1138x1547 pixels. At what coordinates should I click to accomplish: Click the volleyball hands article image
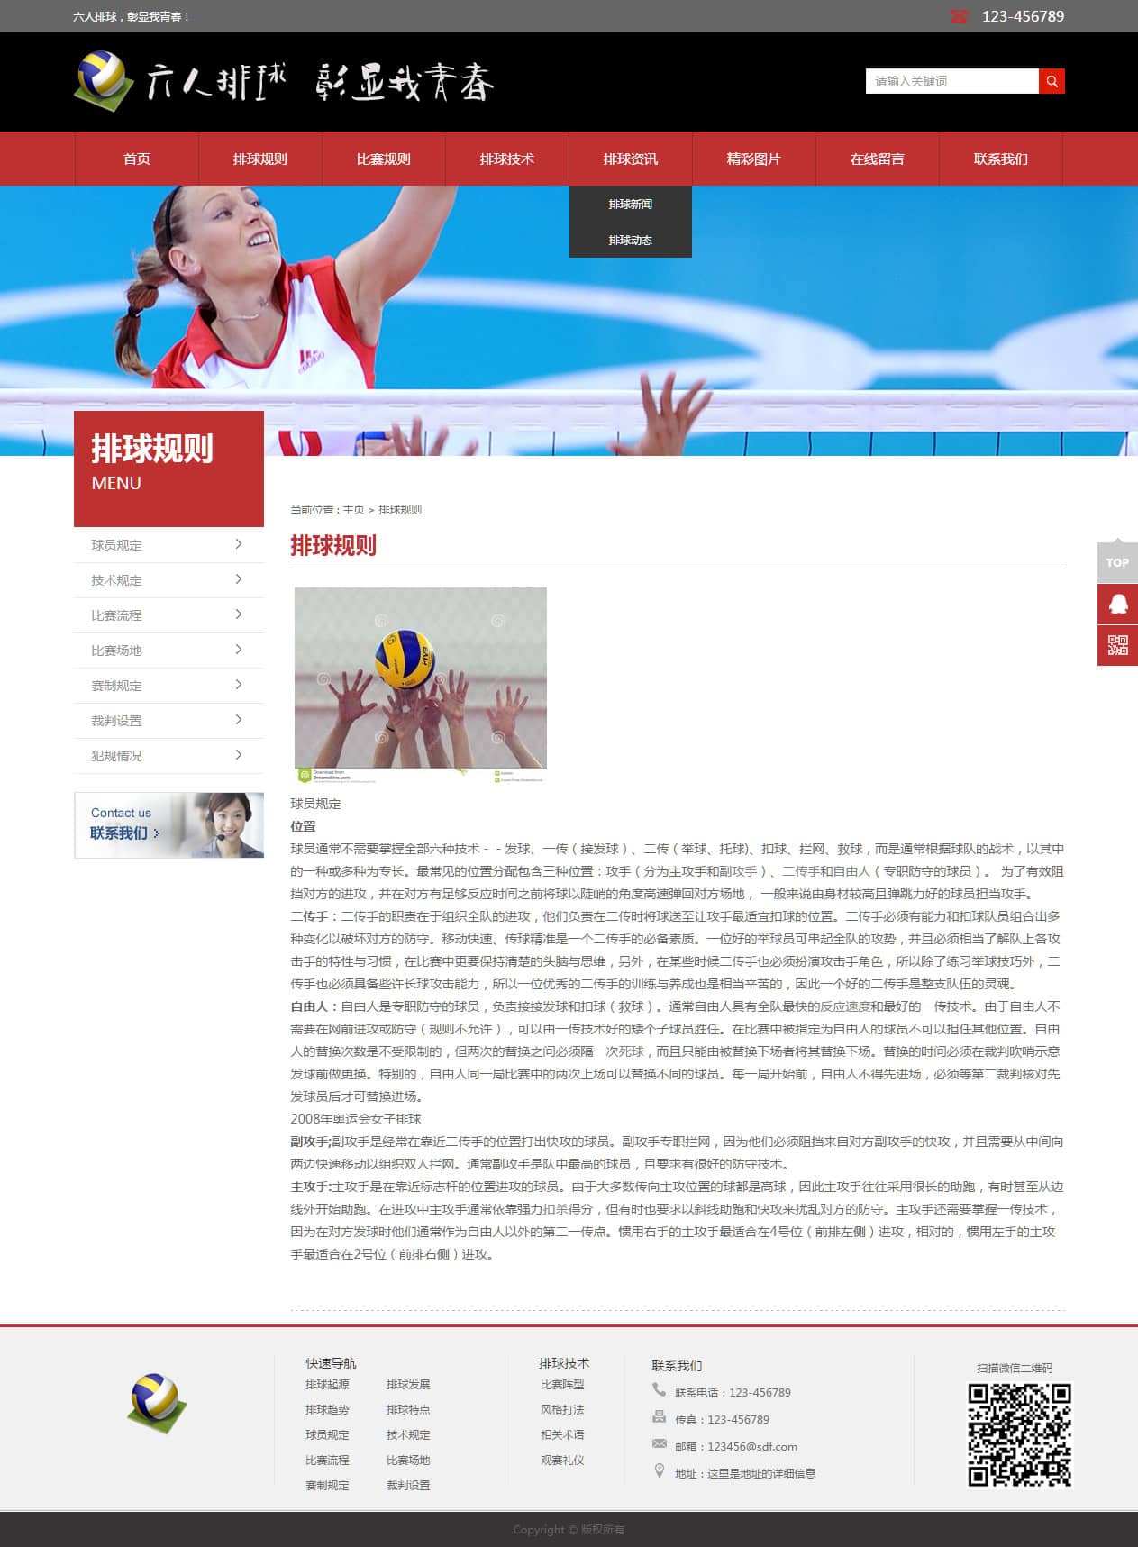click(x=421, y=685)
